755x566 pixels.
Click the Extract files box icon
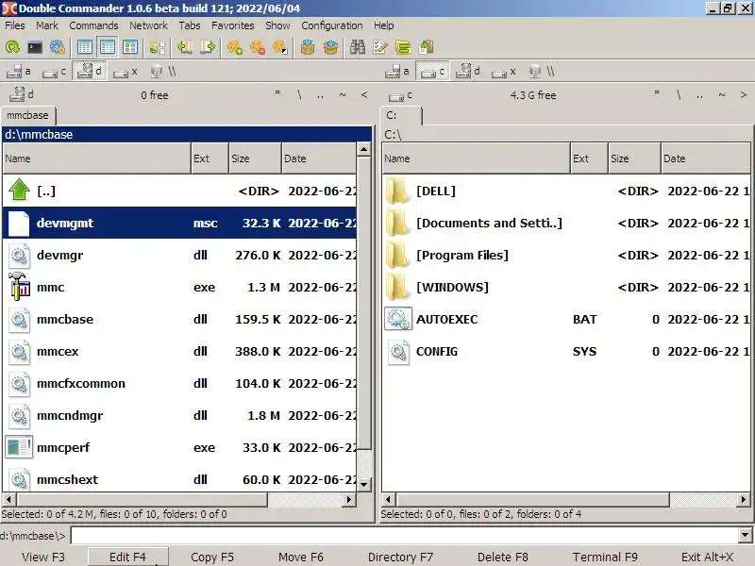click(x=330, y=47)
